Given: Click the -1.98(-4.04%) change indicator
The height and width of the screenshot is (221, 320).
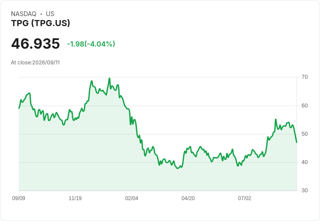Looking at the screenshot, I should pyautogui.click(x=91, y=44).
